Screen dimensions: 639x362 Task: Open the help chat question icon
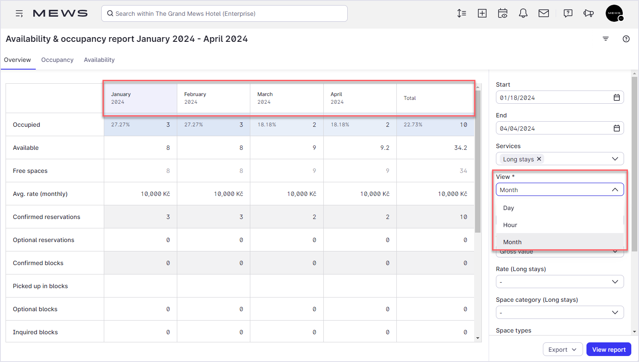(x=568, y=14)
